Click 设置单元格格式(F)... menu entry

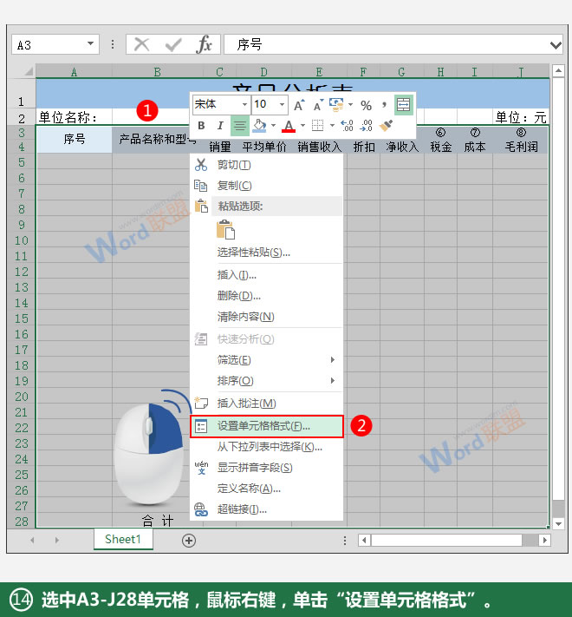coord(266,426)
